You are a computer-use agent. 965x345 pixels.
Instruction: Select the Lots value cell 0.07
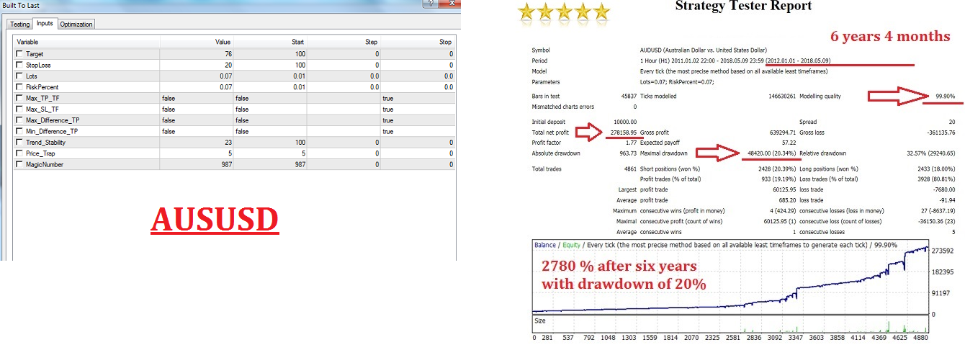197,76
